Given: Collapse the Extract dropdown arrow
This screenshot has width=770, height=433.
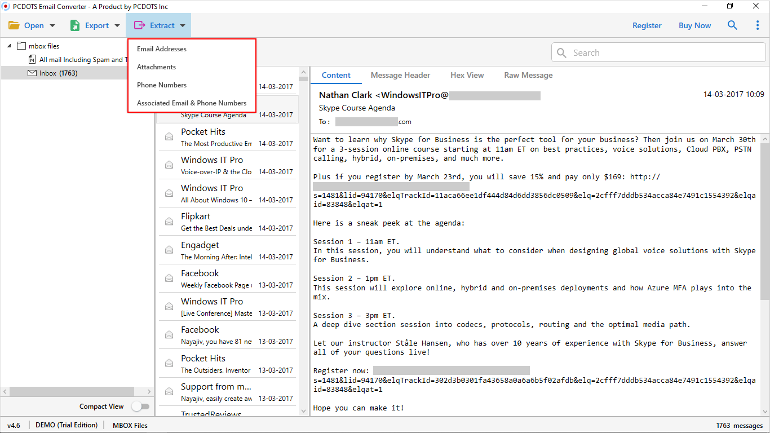Looking at the screenshot, I should click(183, 26).
